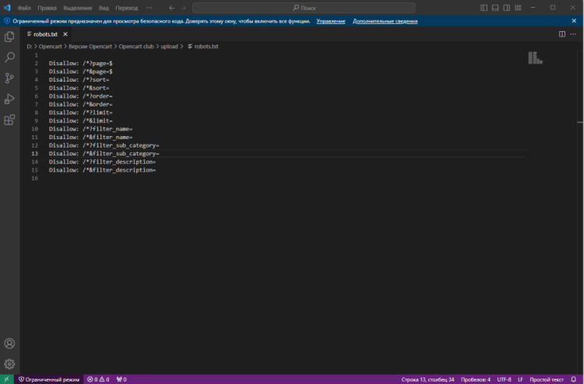The image size is (584, 384).
Task: Click the Дополнительные сведения link
Action: tap(385, 21)
